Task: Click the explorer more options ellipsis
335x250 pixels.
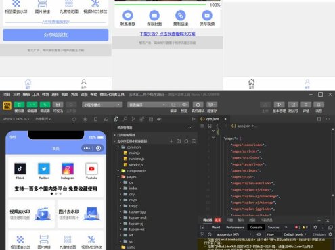Action: tap(191, 128)
